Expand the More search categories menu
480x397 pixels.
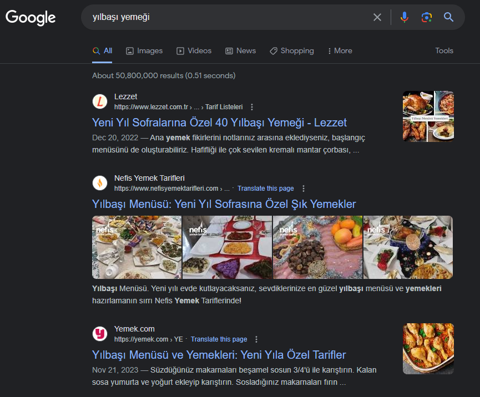[x=340, y=51]
